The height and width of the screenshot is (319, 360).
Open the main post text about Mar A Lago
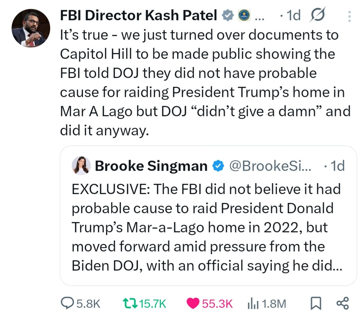(x=205, y=83)
